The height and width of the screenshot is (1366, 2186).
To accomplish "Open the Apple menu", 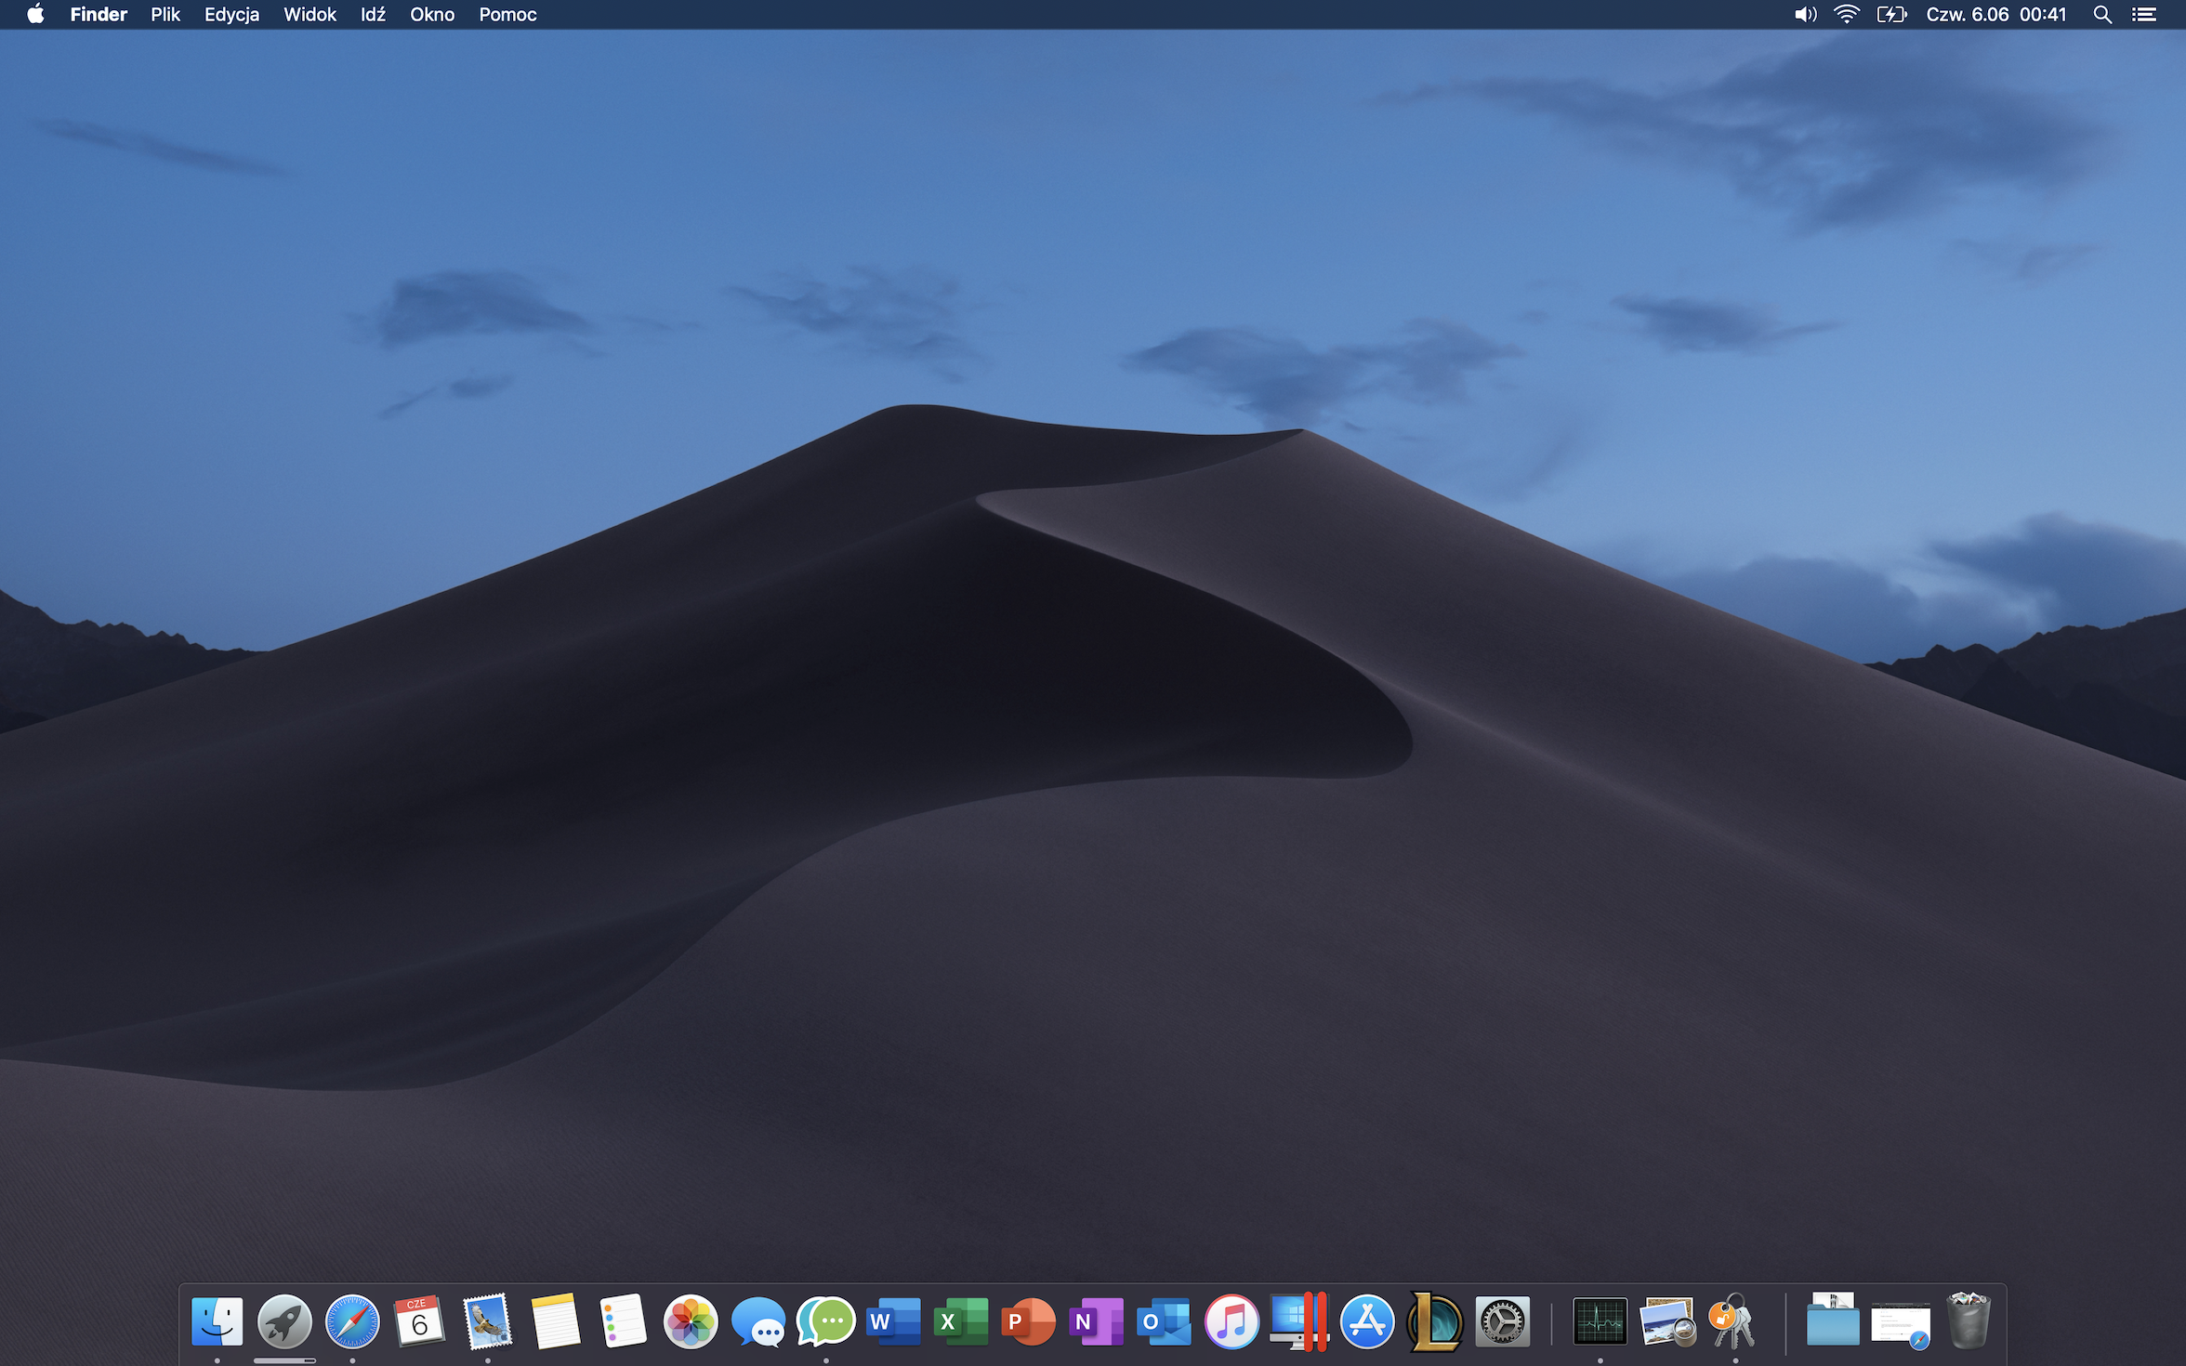I will [x=35, y=14].
